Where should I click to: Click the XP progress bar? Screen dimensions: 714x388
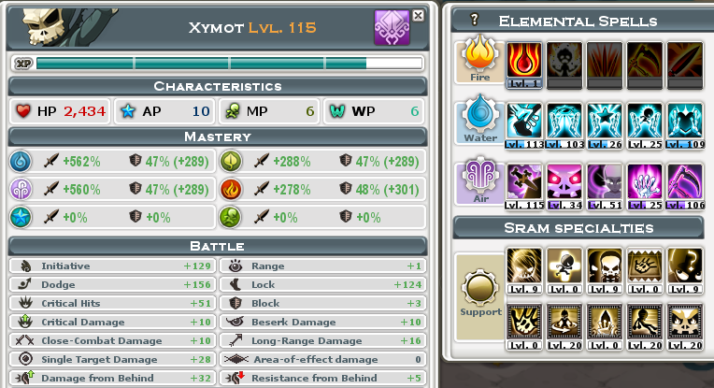[218, 64]
